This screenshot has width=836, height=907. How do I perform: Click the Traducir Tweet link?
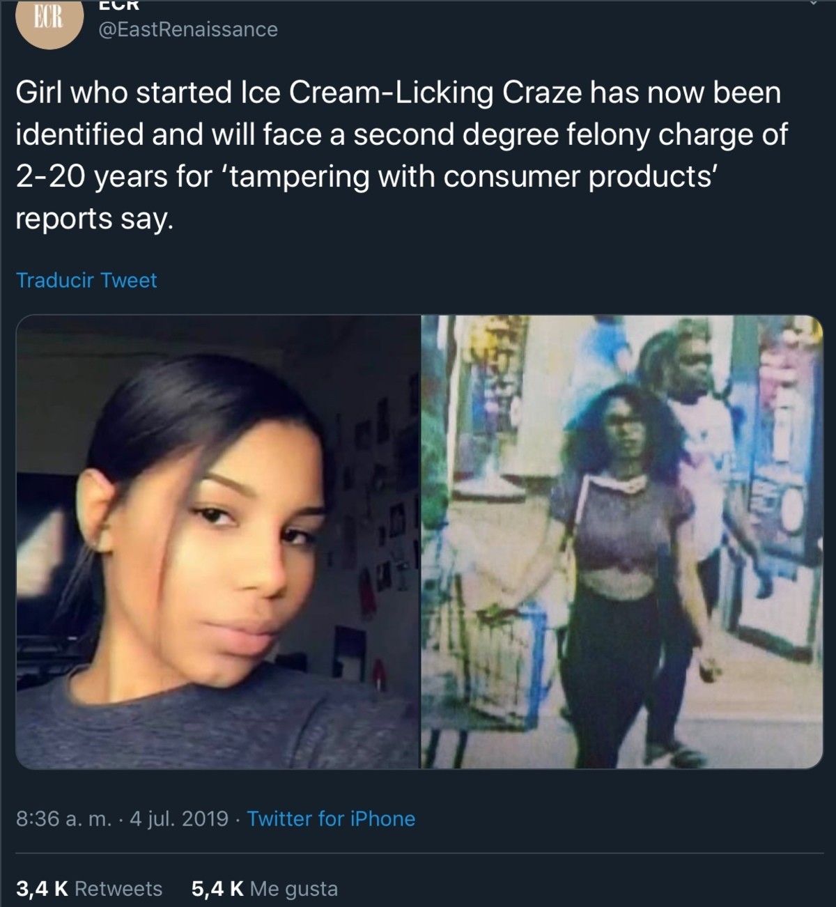click(86, 280)
